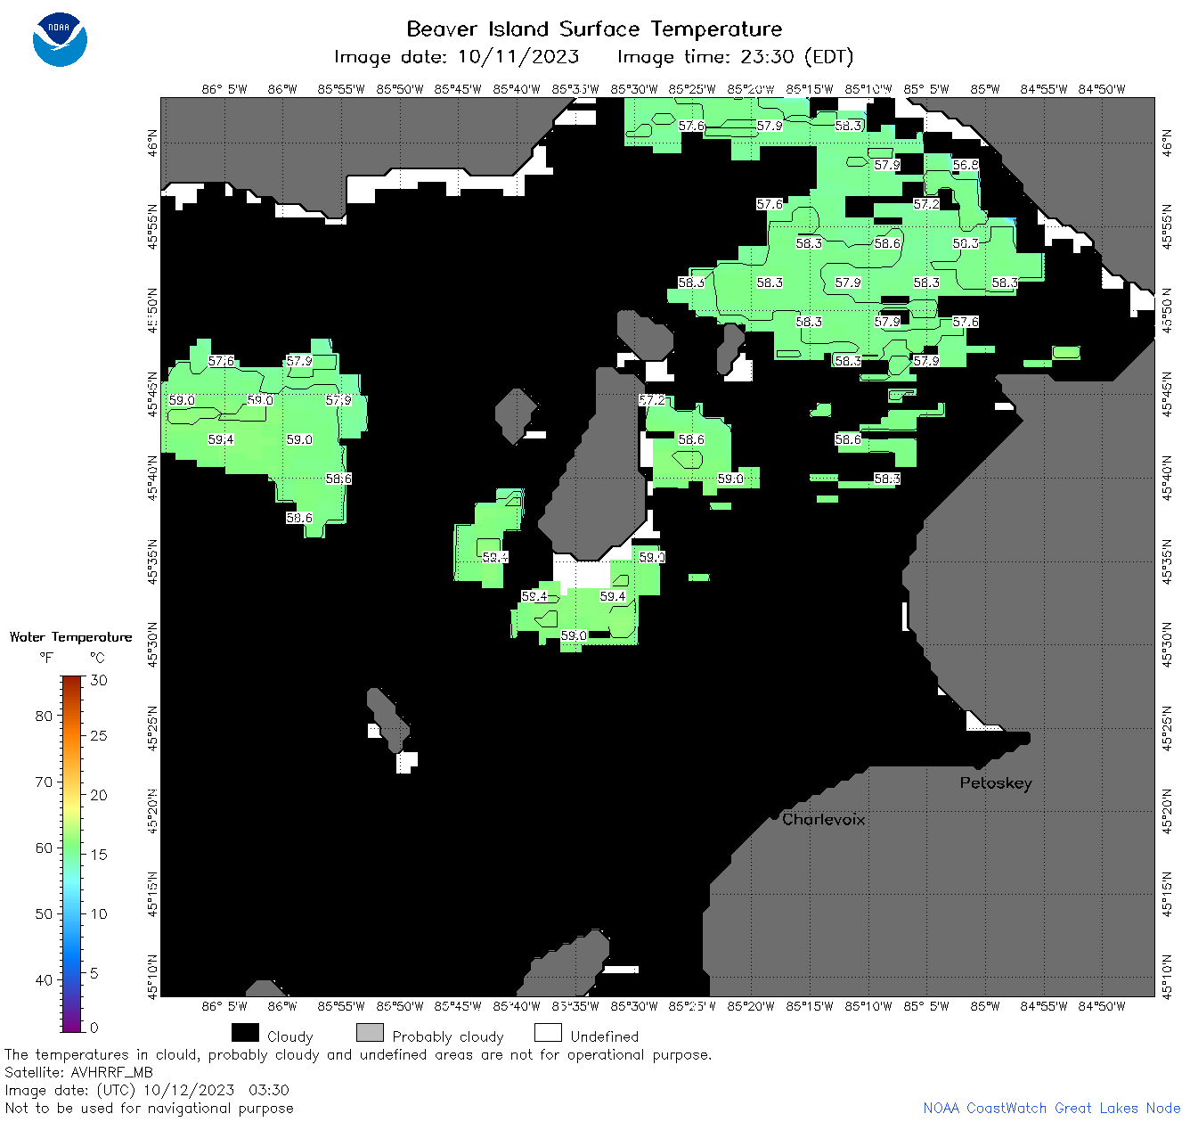Click the 15 °C tick label
The height and width of the screenshot is (1122, 1190).
coord(99,854)
